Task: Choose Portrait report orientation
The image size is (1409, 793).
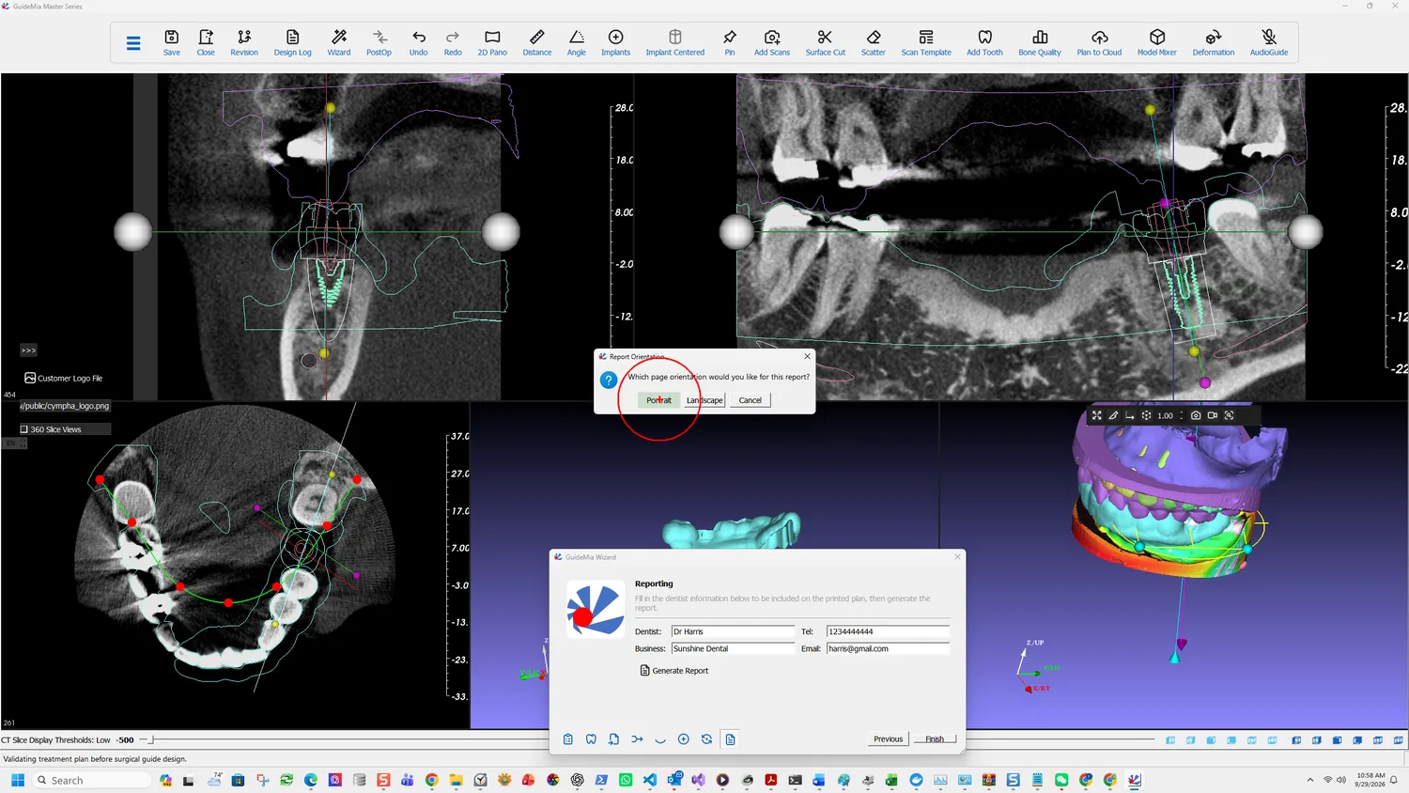Action: pyautogui.click(x=658, y=400)
